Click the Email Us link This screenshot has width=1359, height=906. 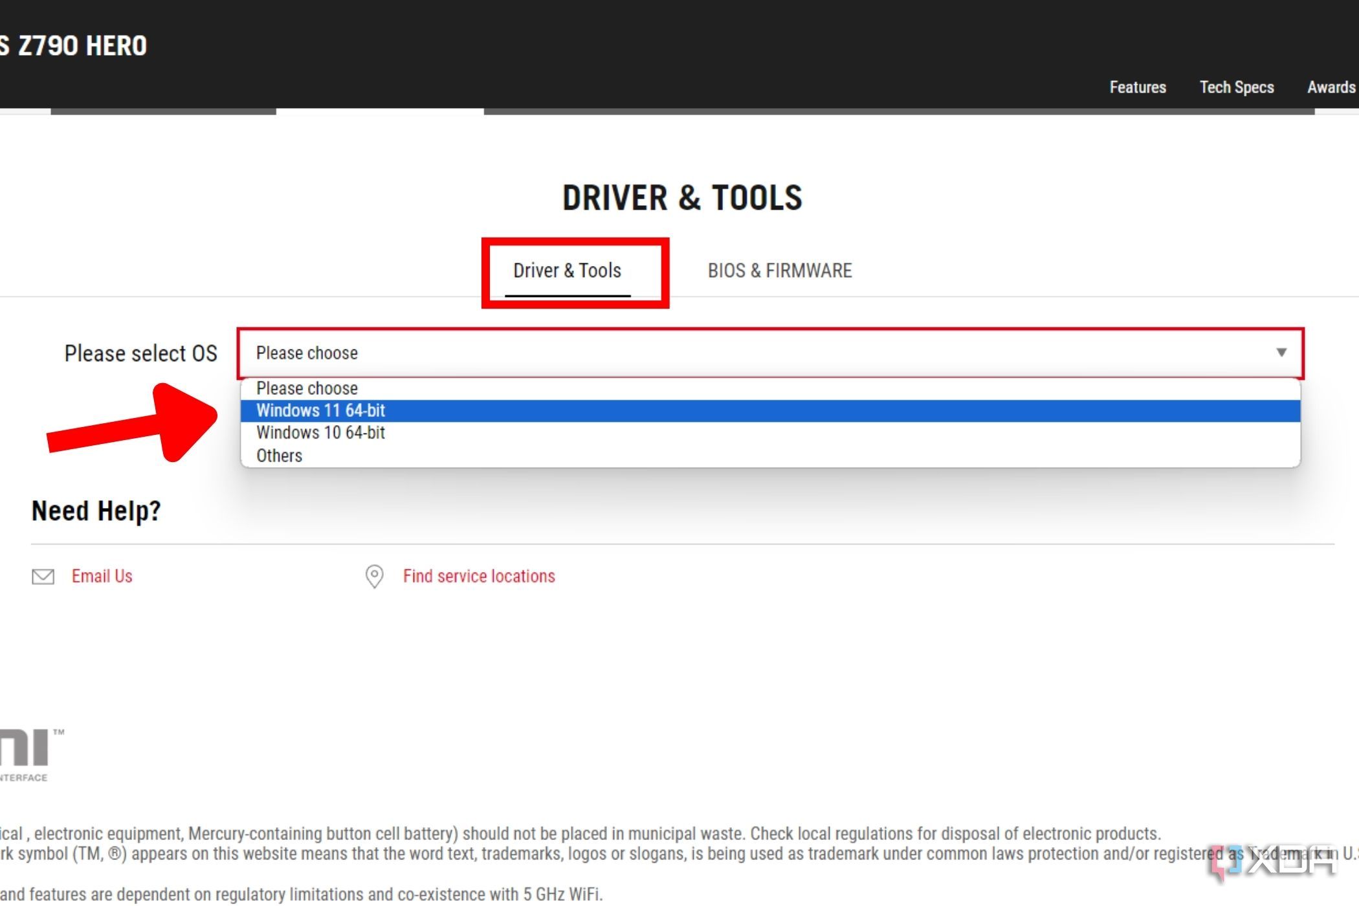pyautogui.click(x=102, y=576)
